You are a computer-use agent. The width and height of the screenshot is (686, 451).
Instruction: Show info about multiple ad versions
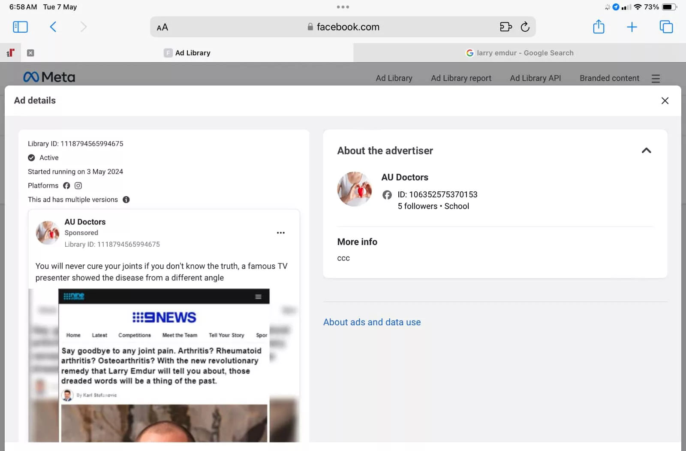coord(126,200)
